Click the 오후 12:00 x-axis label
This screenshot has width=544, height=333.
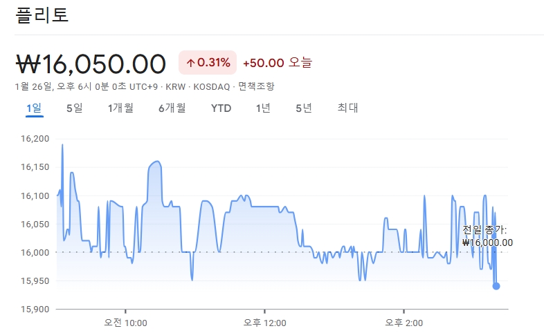pos(264,323)
